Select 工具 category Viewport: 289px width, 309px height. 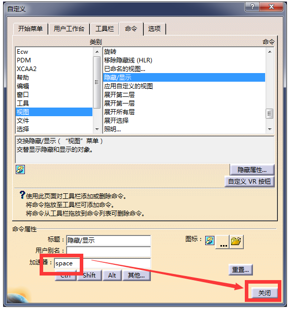click(54, 104)
